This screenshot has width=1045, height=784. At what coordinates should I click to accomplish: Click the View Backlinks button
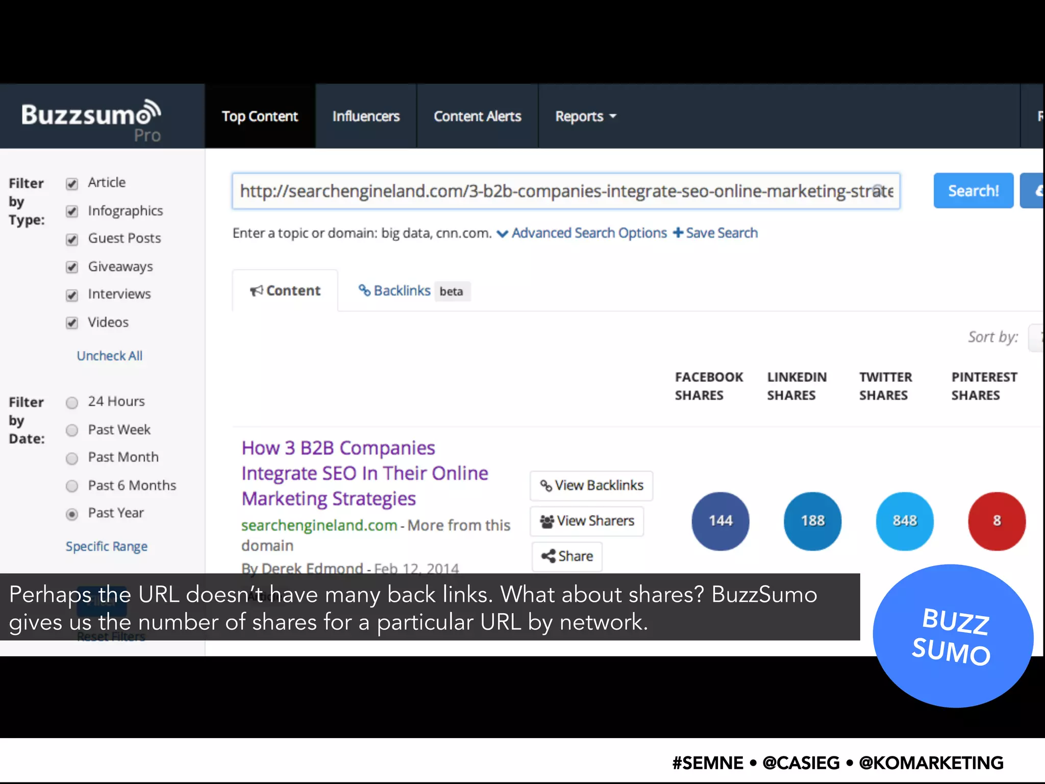point(591,485)
